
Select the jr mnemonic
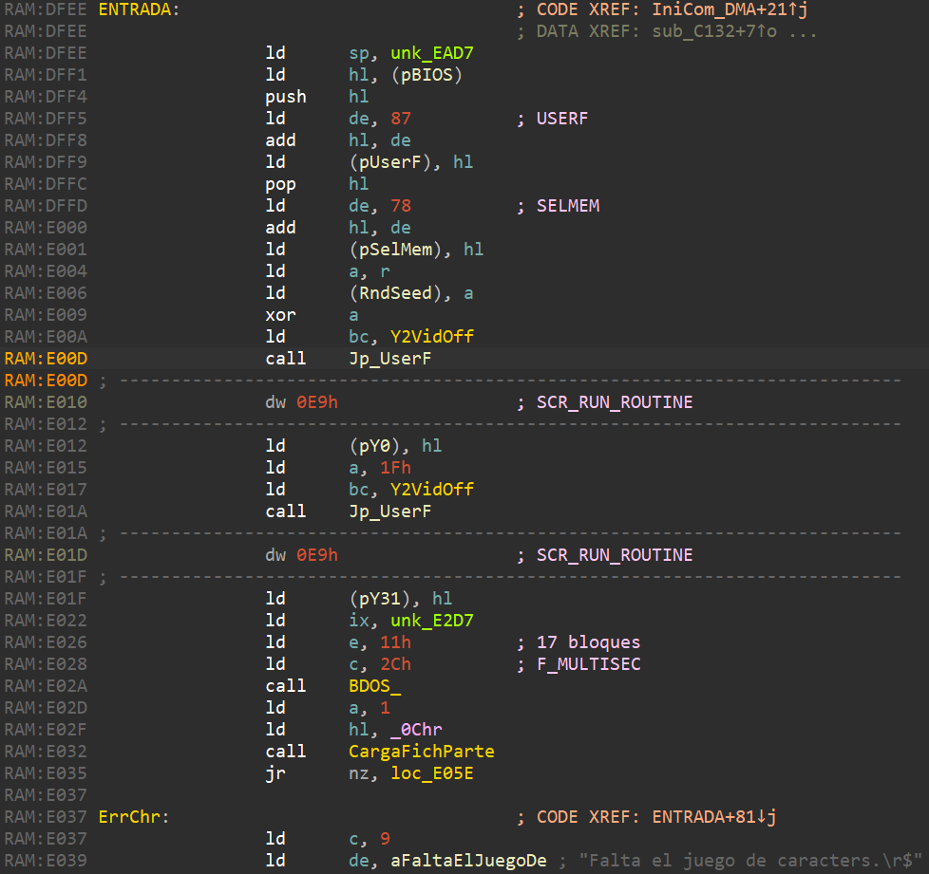(x=275, y=773)
